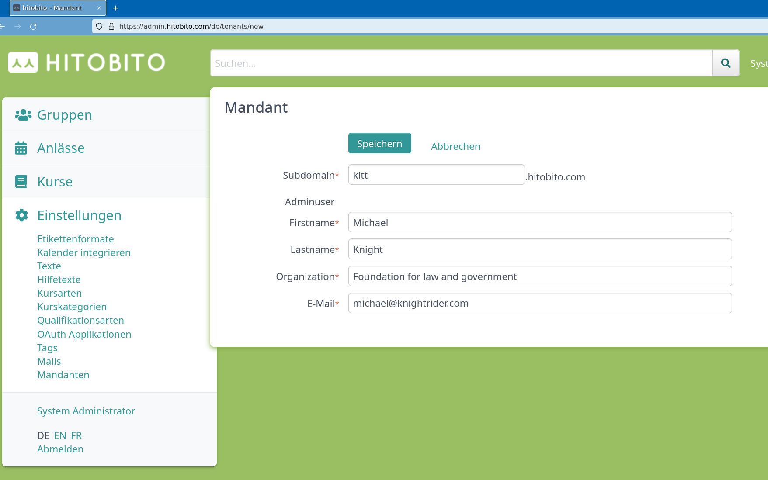This screenshot has height=480, width=768.
Task: Open OAuth Applikationen settings
Action: tap(84, 334)
